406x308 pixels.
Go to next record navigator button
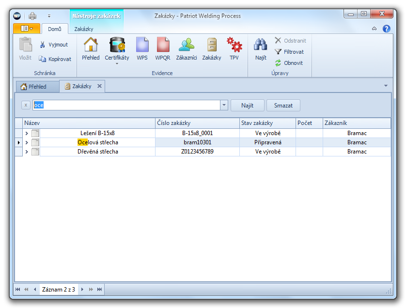click(x=82, y=290)
